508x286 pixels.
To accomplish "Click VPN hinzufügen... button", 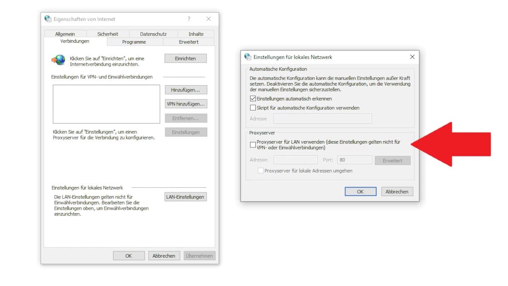I will click(x=185, y=104).
